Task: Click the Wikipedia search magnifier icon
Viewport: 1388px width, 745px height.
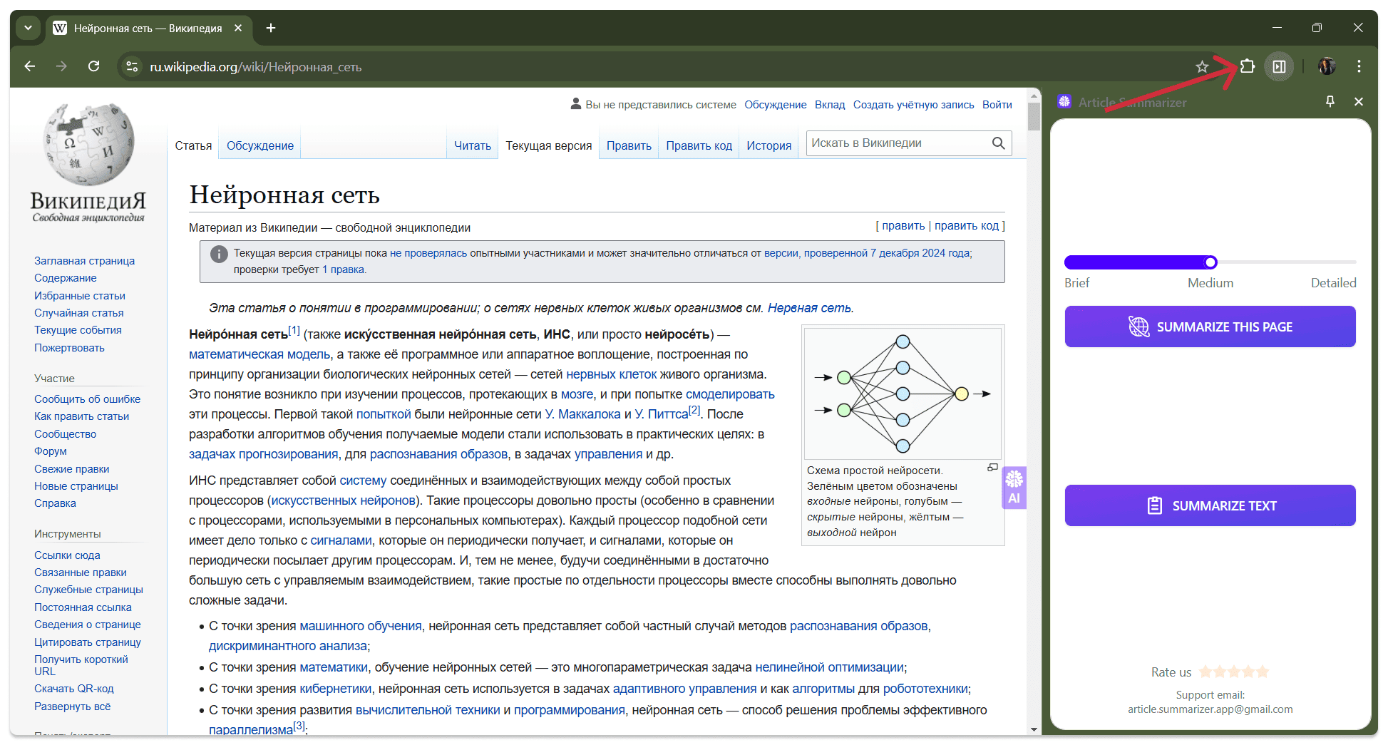Action: (x=998, y=143)
